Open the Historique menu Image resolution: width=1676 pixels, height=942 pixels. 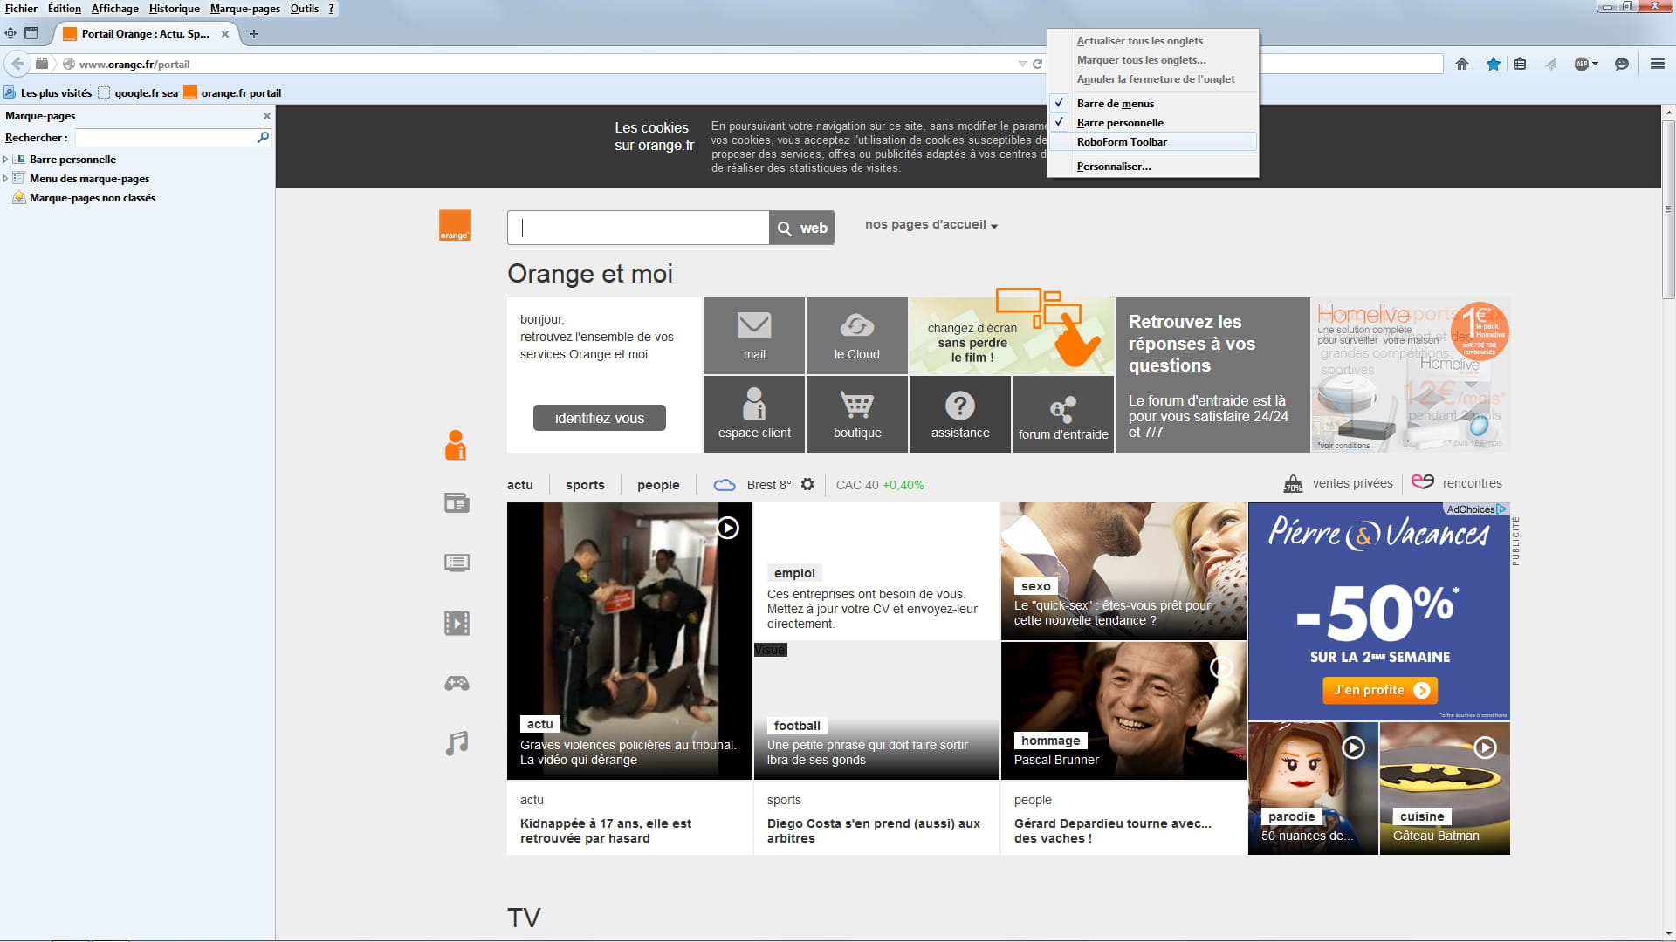[174, 9]
